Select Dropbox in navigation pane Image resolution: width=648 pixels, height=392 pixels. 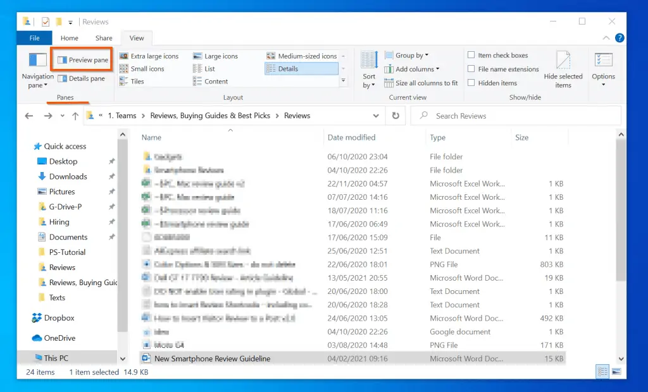click(x=53, y=317)
